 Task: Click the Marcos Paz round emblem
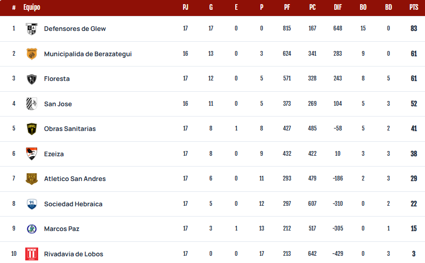click(31, 229)
